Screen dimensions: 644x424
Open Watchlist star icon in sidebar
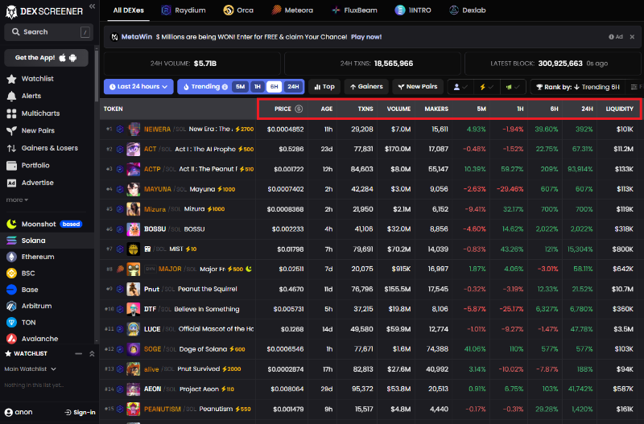point(11,79)
